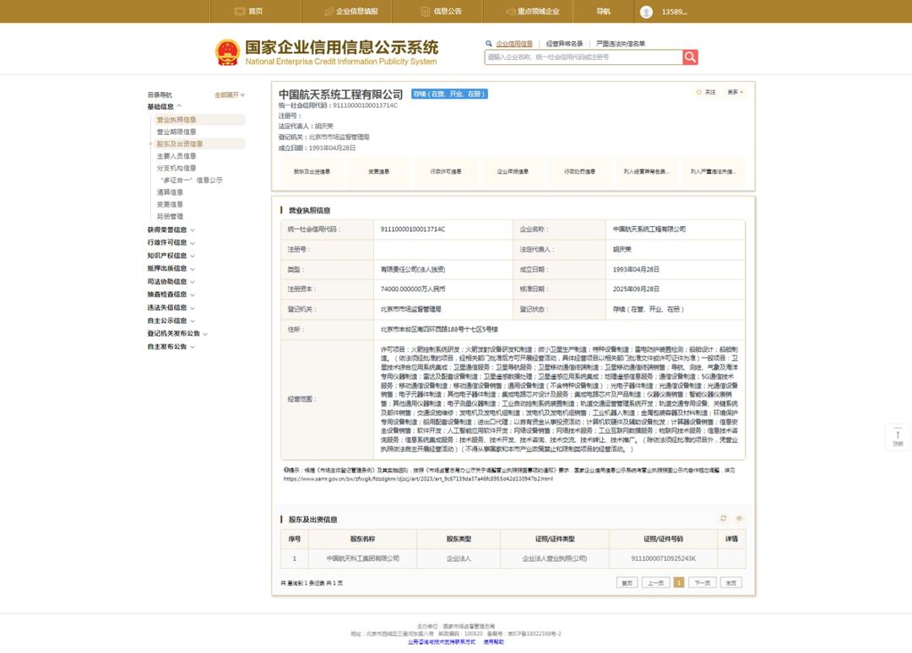
Task: Click the 存续 status badge
Action: coord(449,94)
